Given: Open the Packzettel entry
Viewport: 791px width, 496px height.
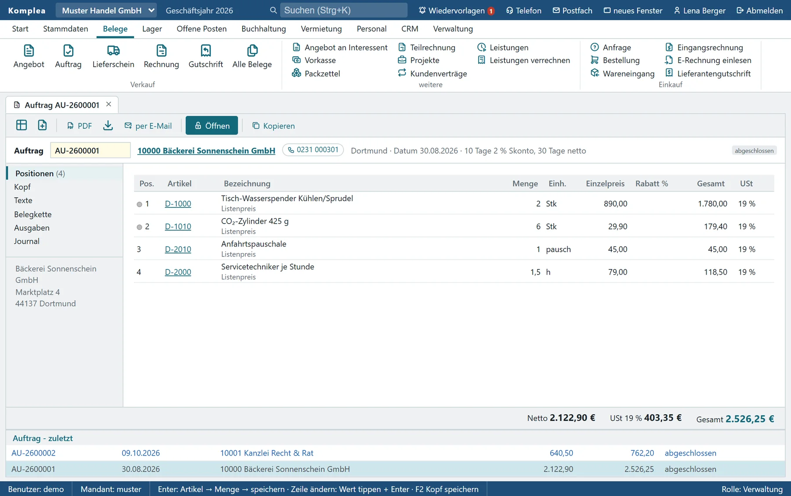Looking at the screenshot, I should coord(316,73).
